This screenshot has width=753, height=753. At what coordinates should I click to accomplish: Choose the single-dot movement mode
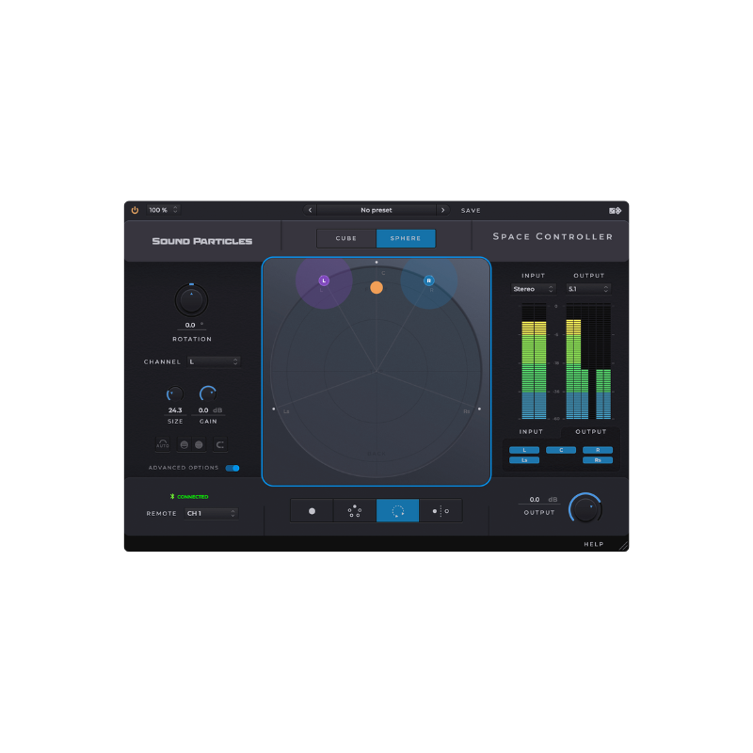[x=312, y=511]
